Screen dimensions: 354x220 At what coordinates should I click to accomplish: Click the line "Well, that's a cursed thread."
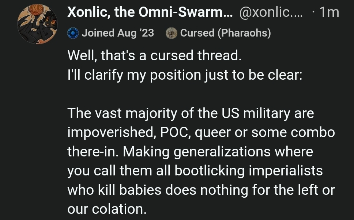pyautogui.click(x=154, y=56)
